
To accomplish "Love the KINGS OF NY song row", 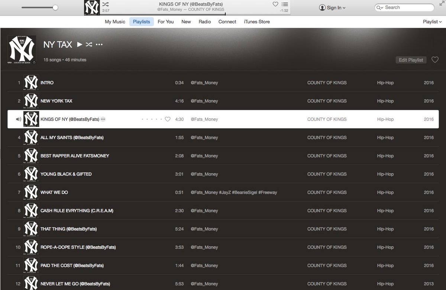I will click(x=168, y=119).
